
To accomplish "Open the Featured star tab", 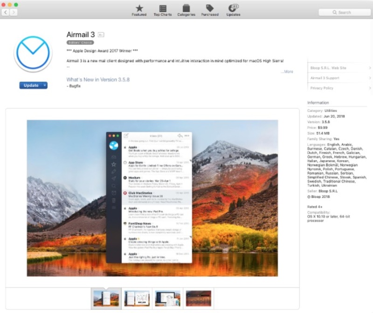I will tap(139, 10).
